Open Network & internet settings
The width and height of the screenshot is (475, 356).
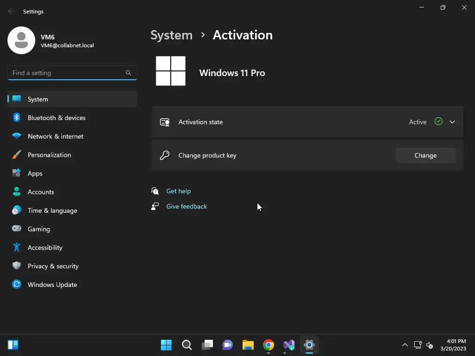(x=72, y=136)
